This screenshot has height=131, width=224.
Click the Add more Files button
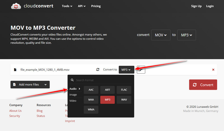point(30,85)
